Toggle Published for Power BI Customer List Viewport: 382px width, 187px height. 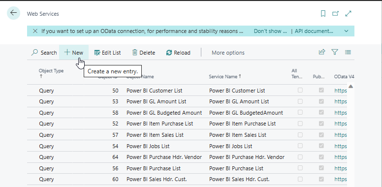[321, 90]
